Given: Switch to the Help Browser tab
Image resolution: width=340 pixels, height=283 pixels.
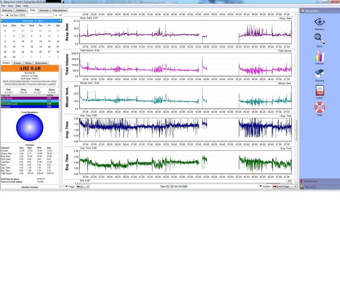Looking at the screenshot, I should 59,10.
